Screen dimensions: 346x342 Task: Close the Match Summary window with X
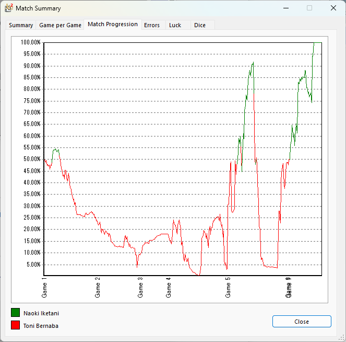pos(333,8)
